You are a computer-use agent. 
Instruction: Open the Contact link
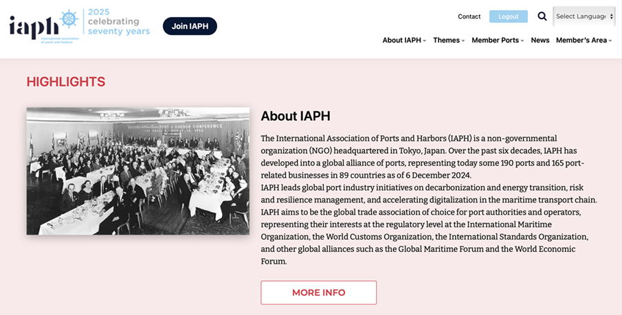[469, 16]
